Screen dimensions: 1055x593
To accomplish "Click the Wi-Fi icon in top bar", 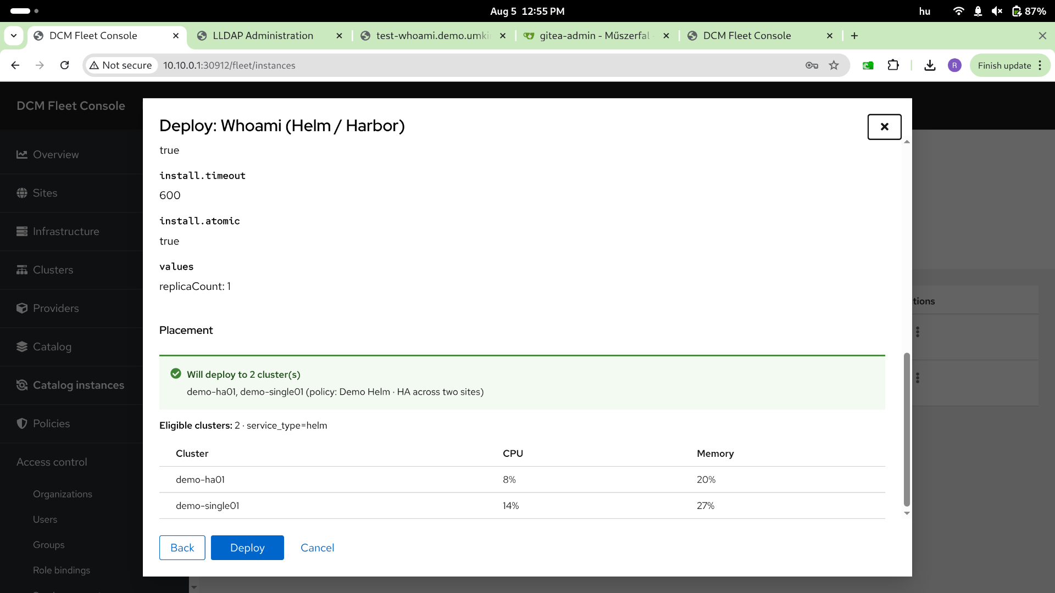I will tap(959, 11).
